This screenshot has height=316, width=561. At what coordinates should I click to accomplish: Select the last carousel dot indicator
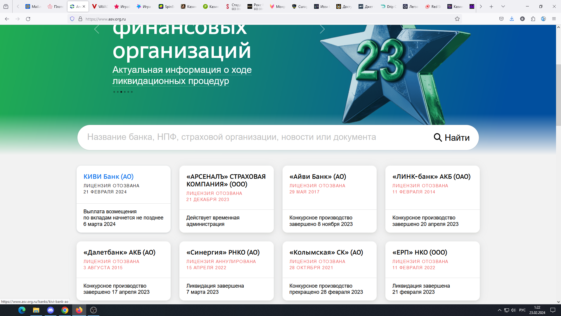[132, 92]
